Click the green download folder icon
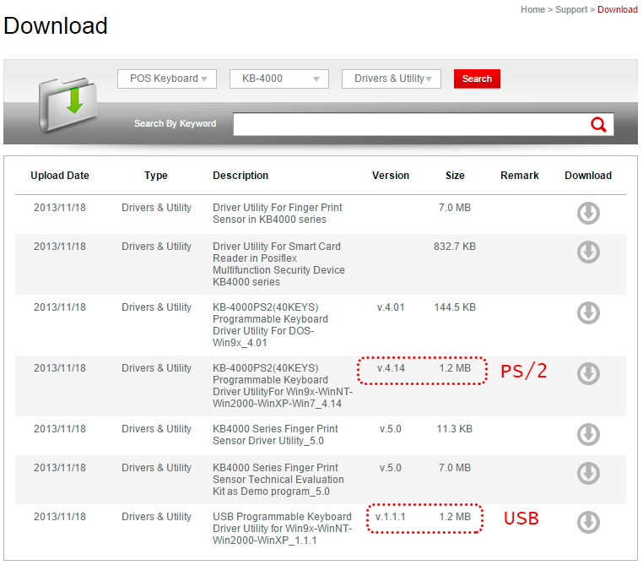The width and height of the screenshot is (643, 565). pyautogui.click(x=62, y=101)
